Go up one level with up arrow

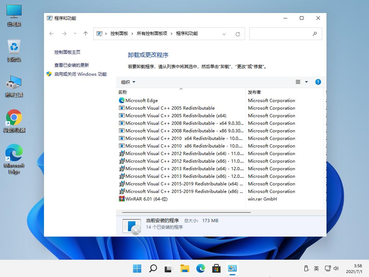[x=86, y=34]
